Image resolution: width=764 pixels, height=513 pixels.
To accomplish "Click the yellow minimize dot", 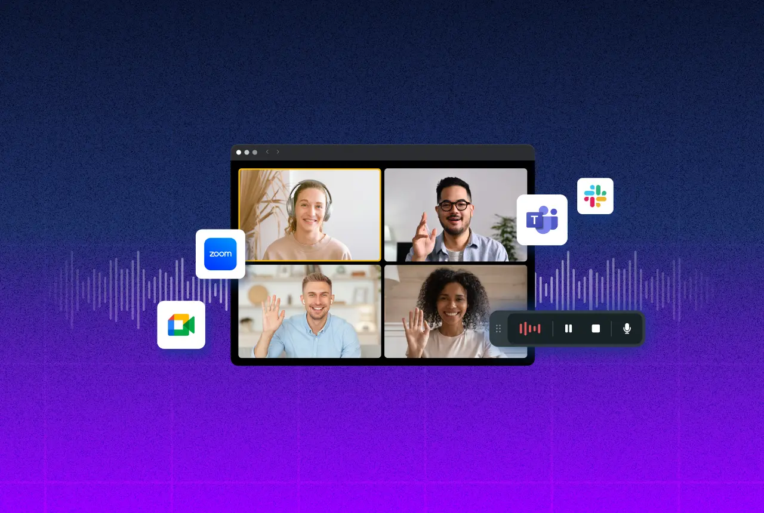I will point(247,152).
